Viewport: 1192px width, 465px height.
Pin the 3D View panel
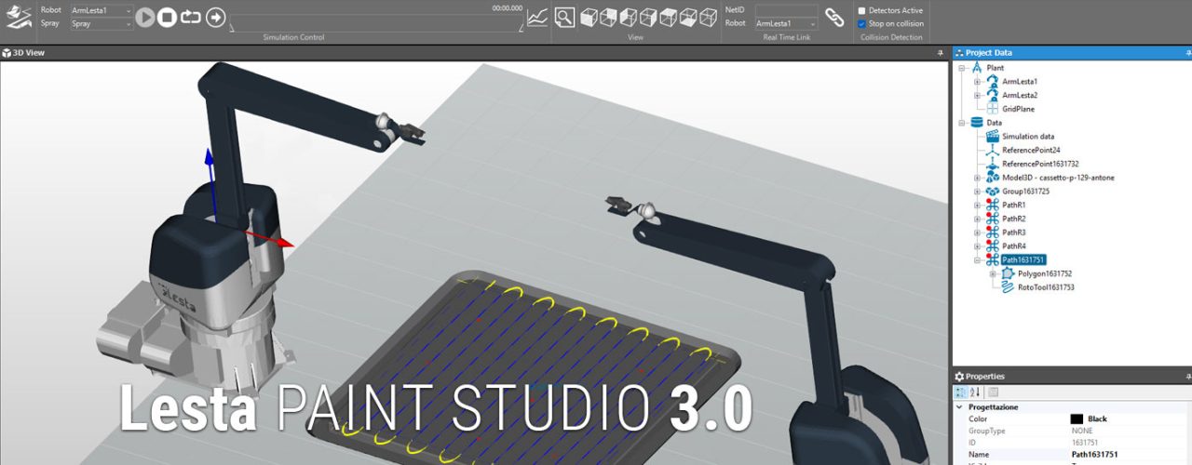tap(941, 53)
